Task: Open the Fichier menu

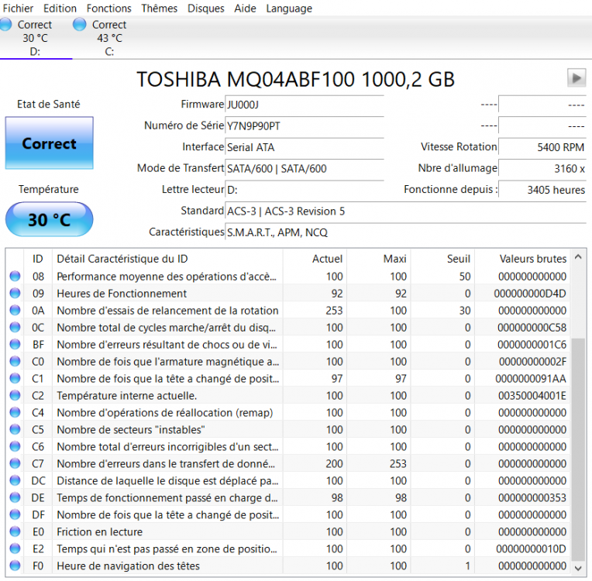Action: (x=18, y=9)
